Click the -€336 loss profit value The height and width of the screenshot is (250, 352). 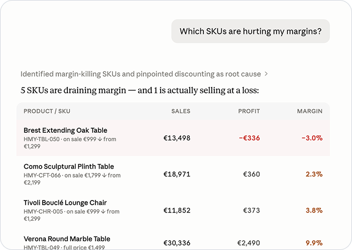(249, 138)
